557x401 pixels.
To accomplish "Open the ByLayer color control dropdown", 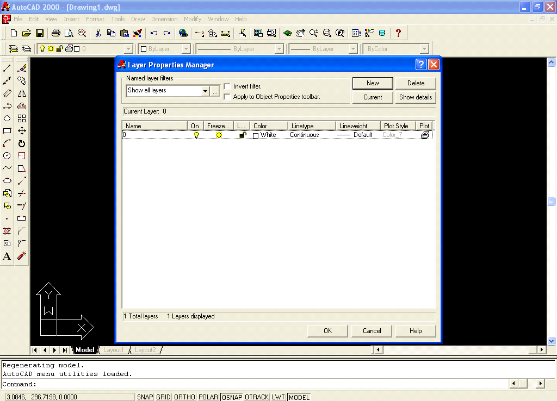I will (186, 48).
